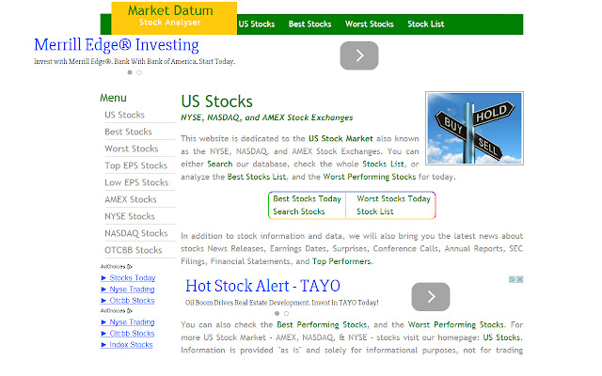Select first carousel dot under Merrill Edge ad
This screenshot has width=602, height=376.
click(x=130, y=72)
